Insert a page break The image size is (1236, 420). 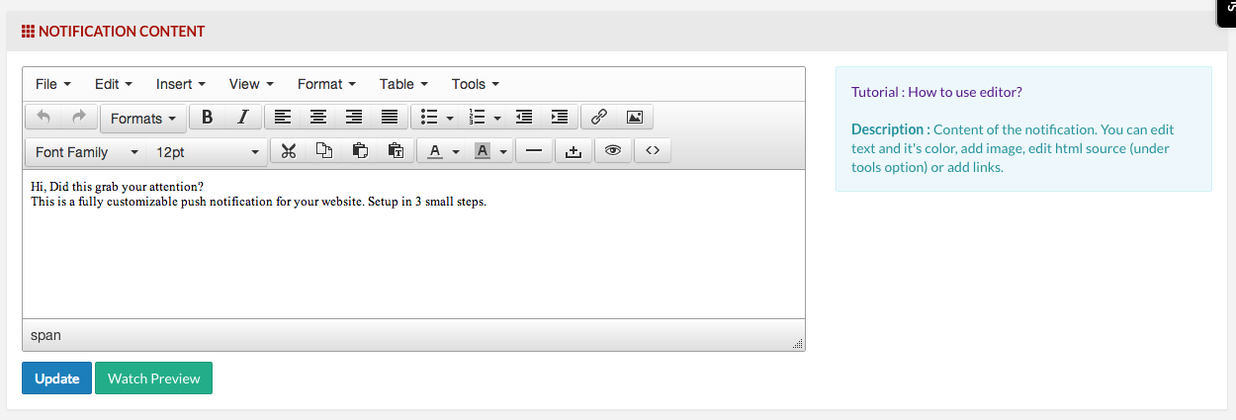click(574, 151)
